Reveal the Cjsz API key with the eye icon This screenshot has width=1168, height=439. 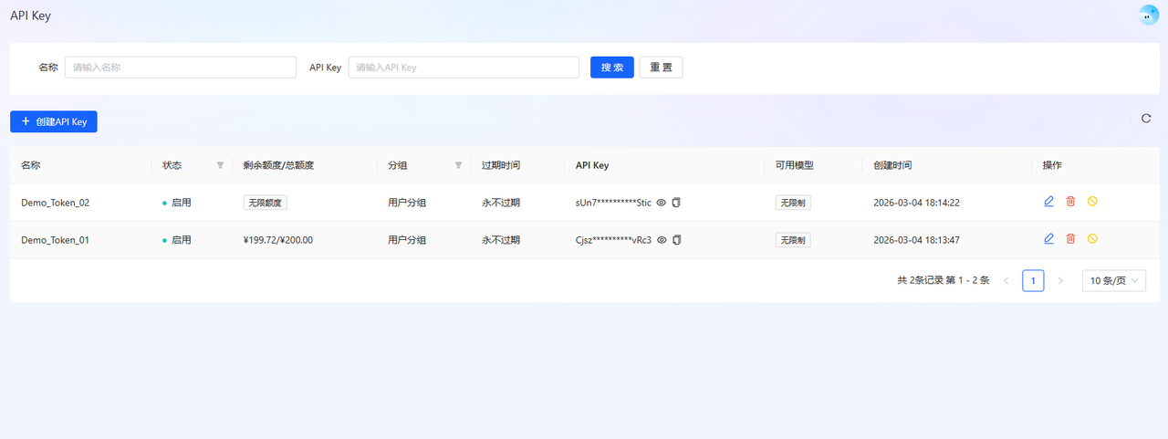coord(662,240)
